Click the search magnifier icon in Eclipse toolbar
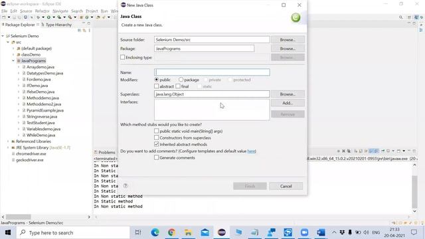 (400, 17)
